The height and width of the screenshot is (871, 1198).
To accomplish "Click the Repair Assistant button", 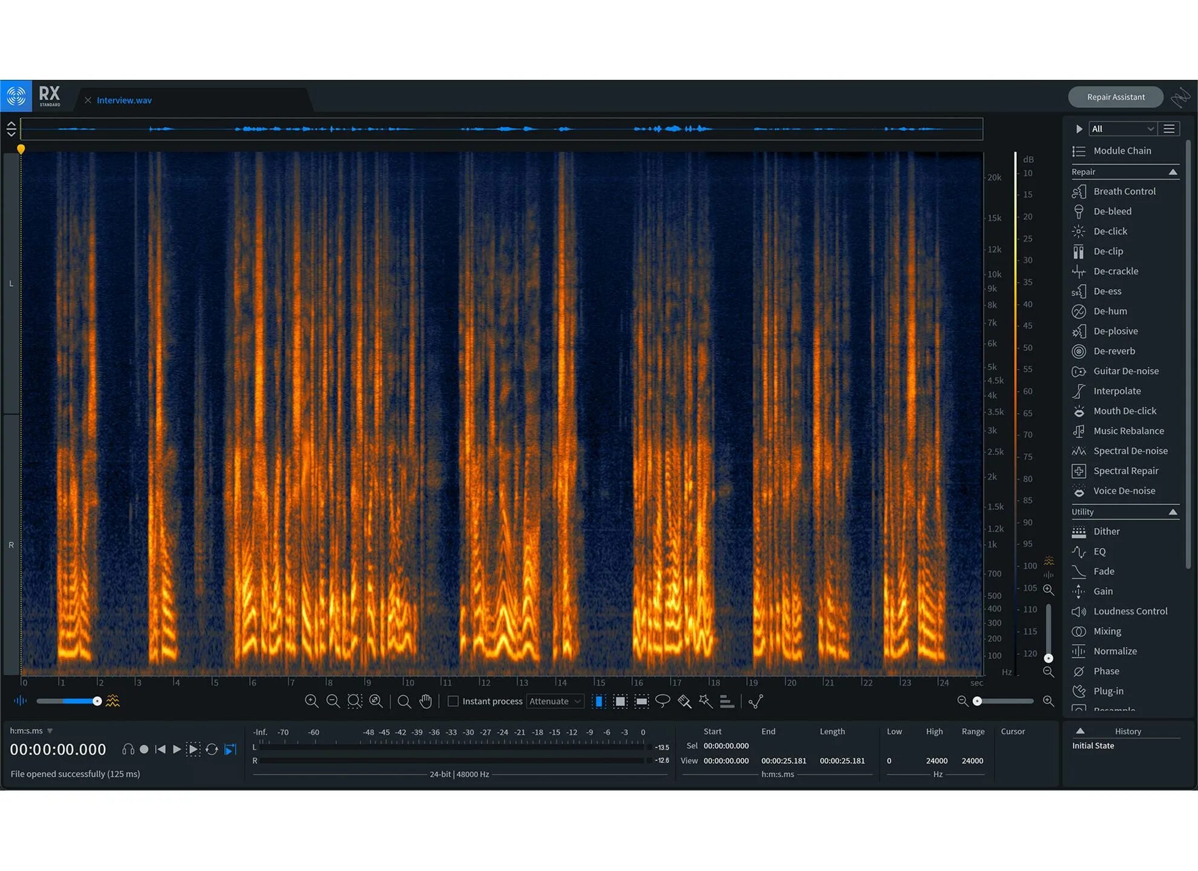I will tap(1115, 97).
